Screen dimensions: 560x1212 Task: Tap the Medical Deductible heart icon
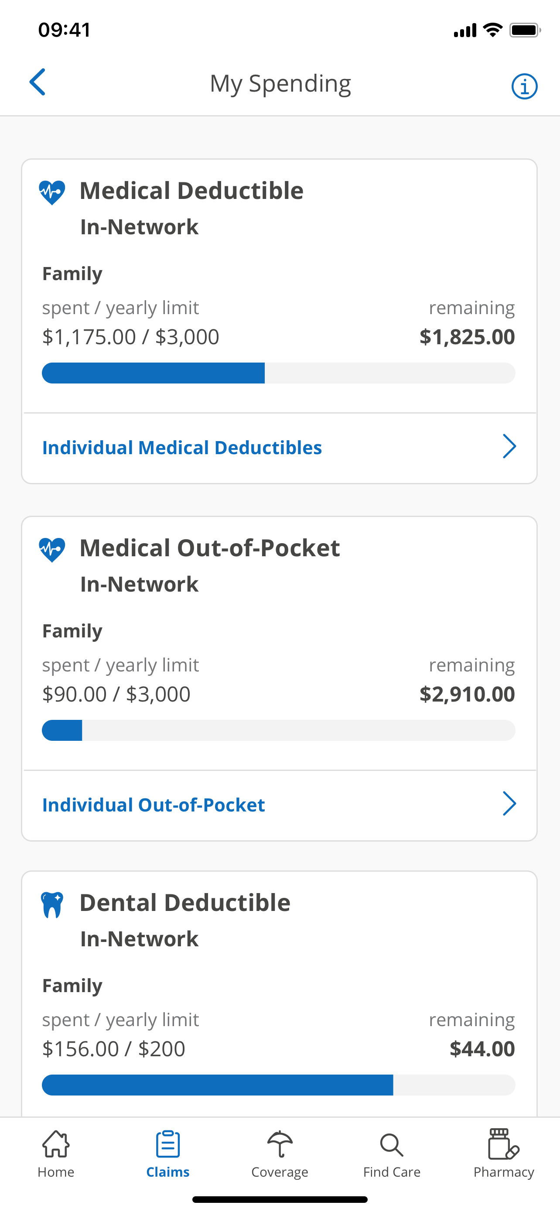(52, 192)
